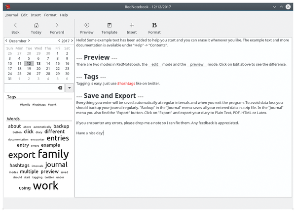Click the underlined 'edit' word in the editor
This screenshot has height=212, width=296.
click(155, 64)
